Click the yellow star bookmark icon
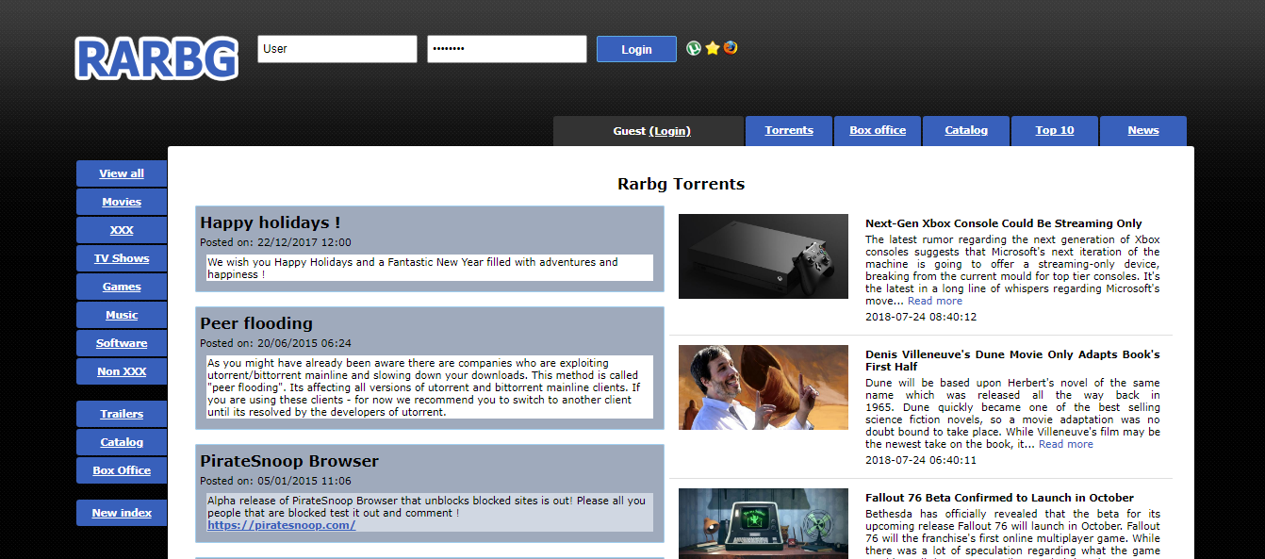Screen dimensions: 1265x559 click(713, 48)
